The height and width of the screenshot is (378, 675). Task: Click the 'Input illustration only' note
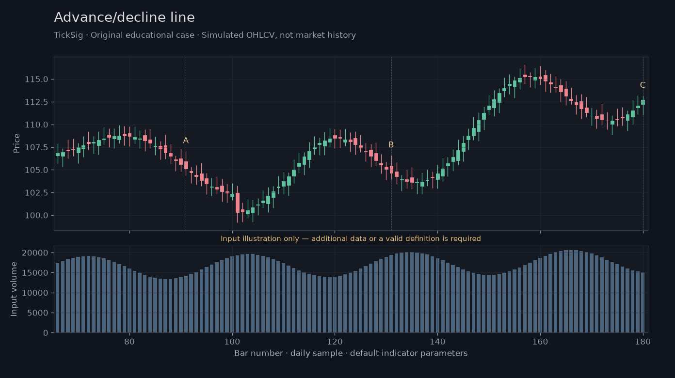(351, 239)
